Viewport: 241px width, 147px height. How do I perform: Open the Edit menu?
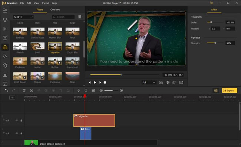coord(29,3)
